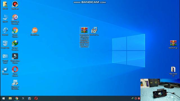Open the Windows Start menu

tap(3, 98)
